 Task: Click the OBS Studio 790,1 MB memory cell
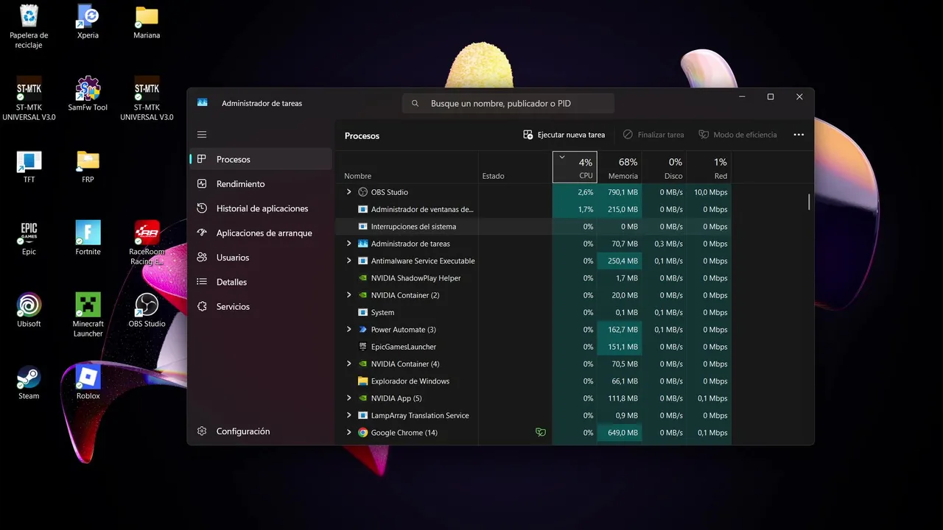(x=620, y=192)
